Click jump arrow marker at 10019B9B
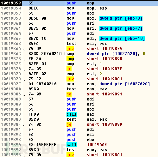 24,156
